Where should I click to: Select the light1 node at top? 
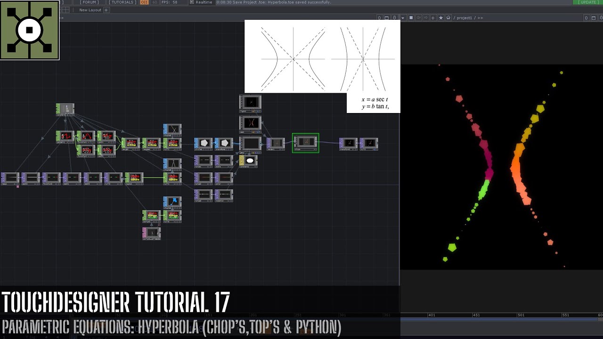click(x=251, y=103)
